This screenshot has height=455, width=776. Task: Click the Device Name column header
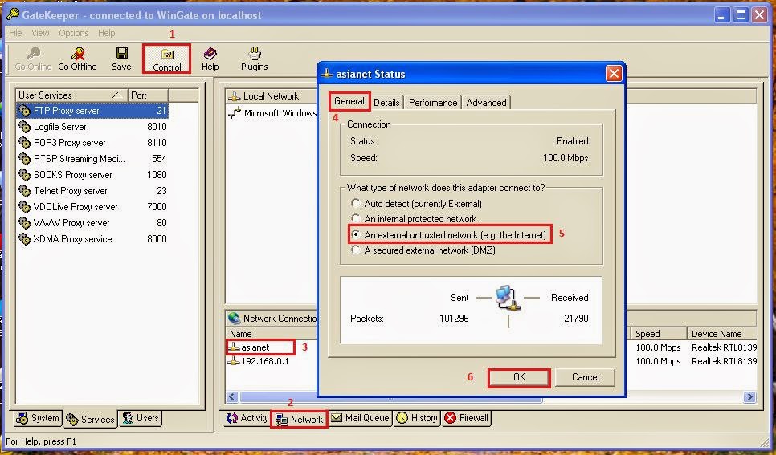pyautogui.click(x=722, y=334)
